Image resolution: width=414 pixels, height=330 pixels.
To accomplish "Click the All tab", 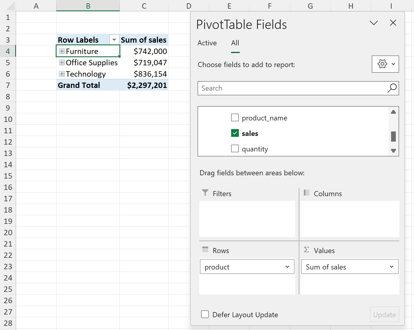I will coord(235,43).
